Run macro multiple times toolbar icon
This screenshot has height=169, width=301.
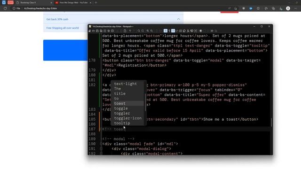[212, 31]
